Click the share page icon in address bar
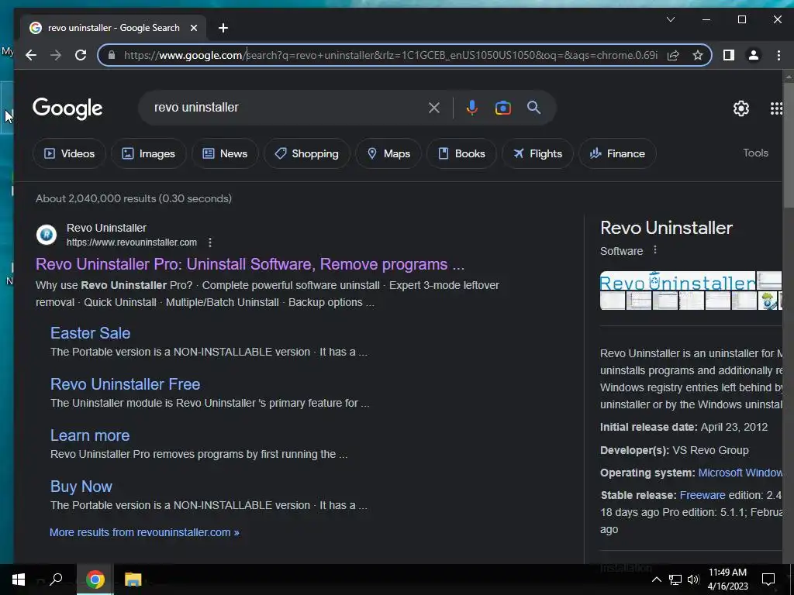This screenshot has height=595, width=794. point(673,55)
